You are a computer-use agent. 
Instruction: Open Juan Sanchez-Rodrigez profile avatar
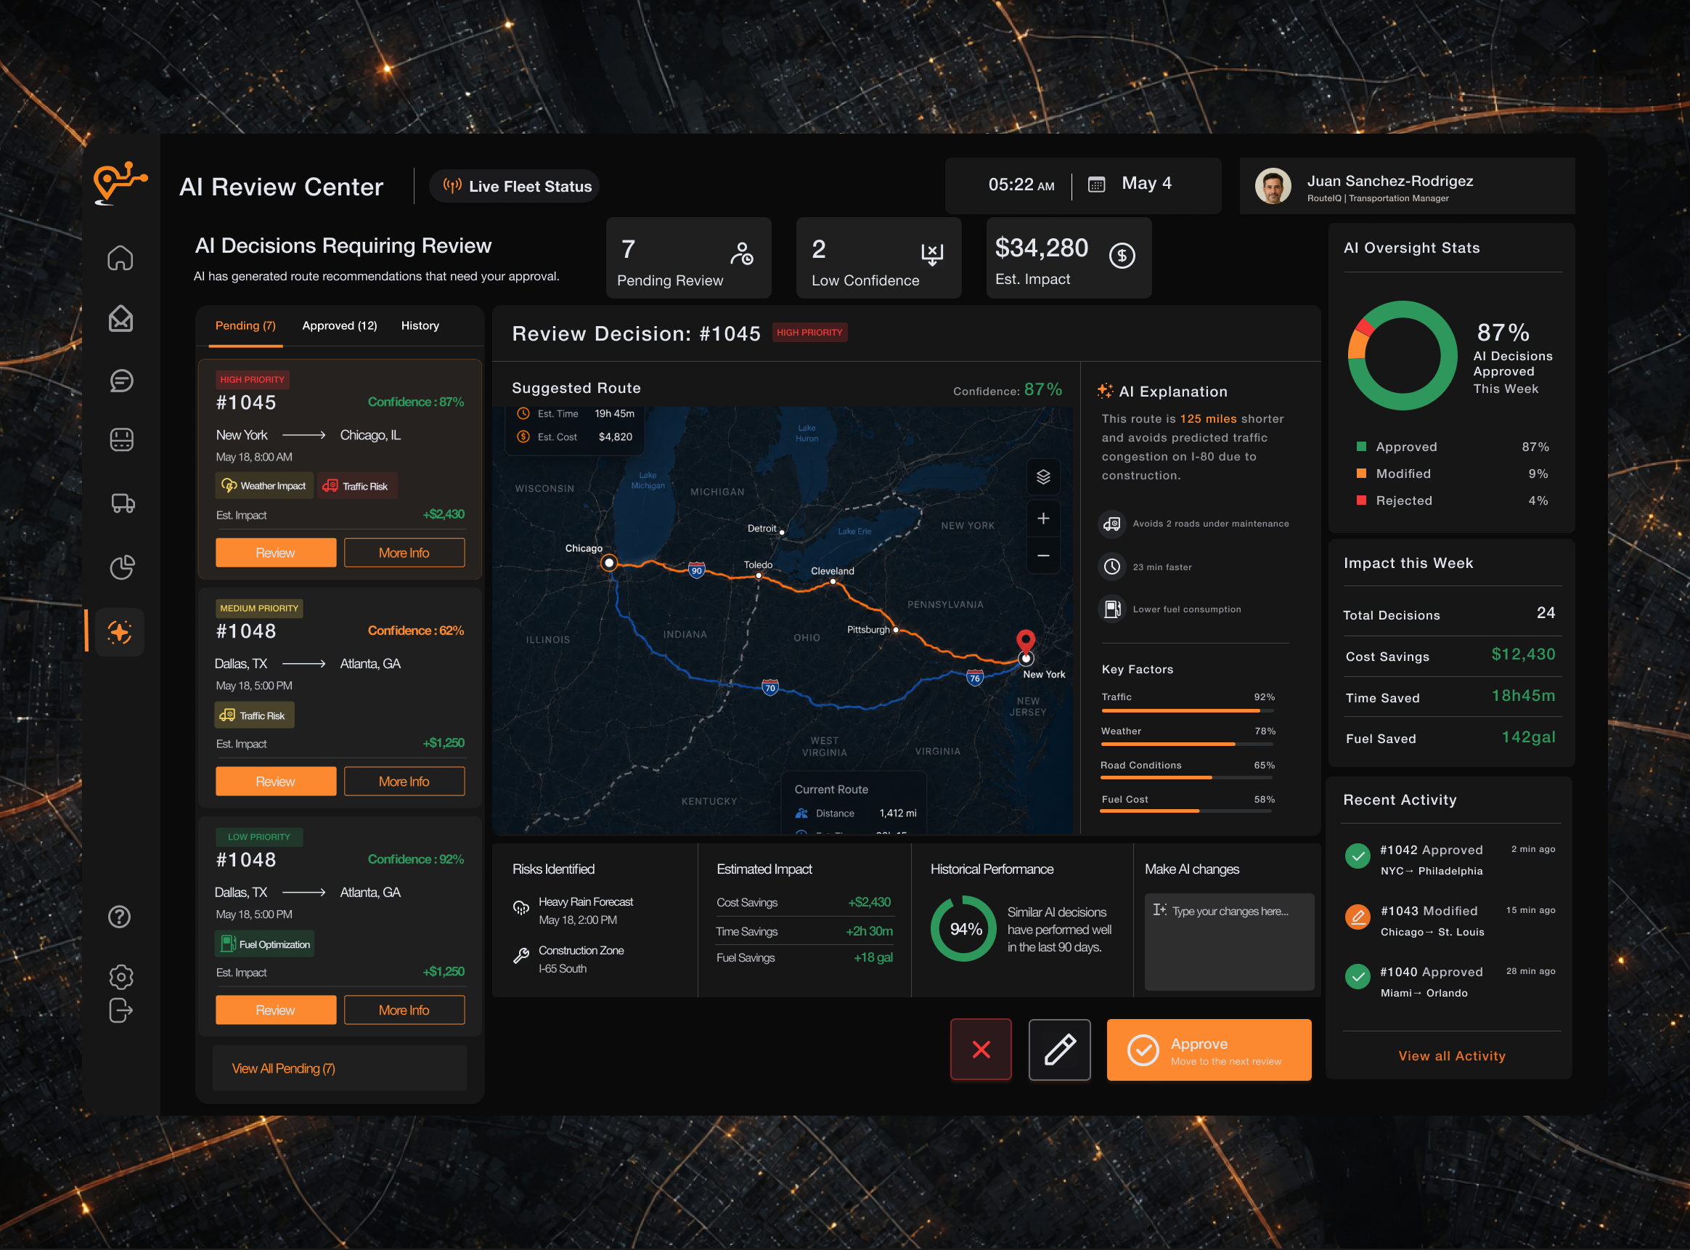[x=1273, y=186]
